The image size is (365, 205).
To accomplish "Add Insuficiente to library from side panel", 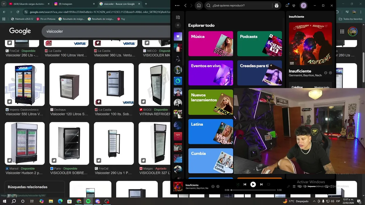I will [x=330, y=73].
